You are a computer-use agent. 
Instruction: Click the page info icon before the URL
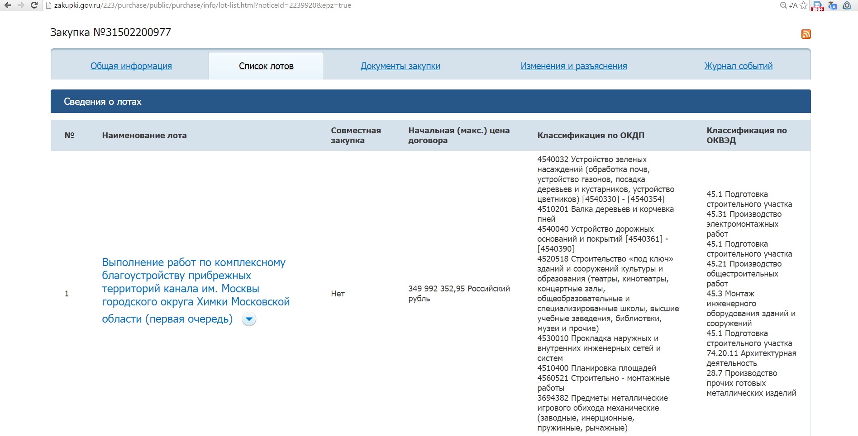(x=49, y=5)
